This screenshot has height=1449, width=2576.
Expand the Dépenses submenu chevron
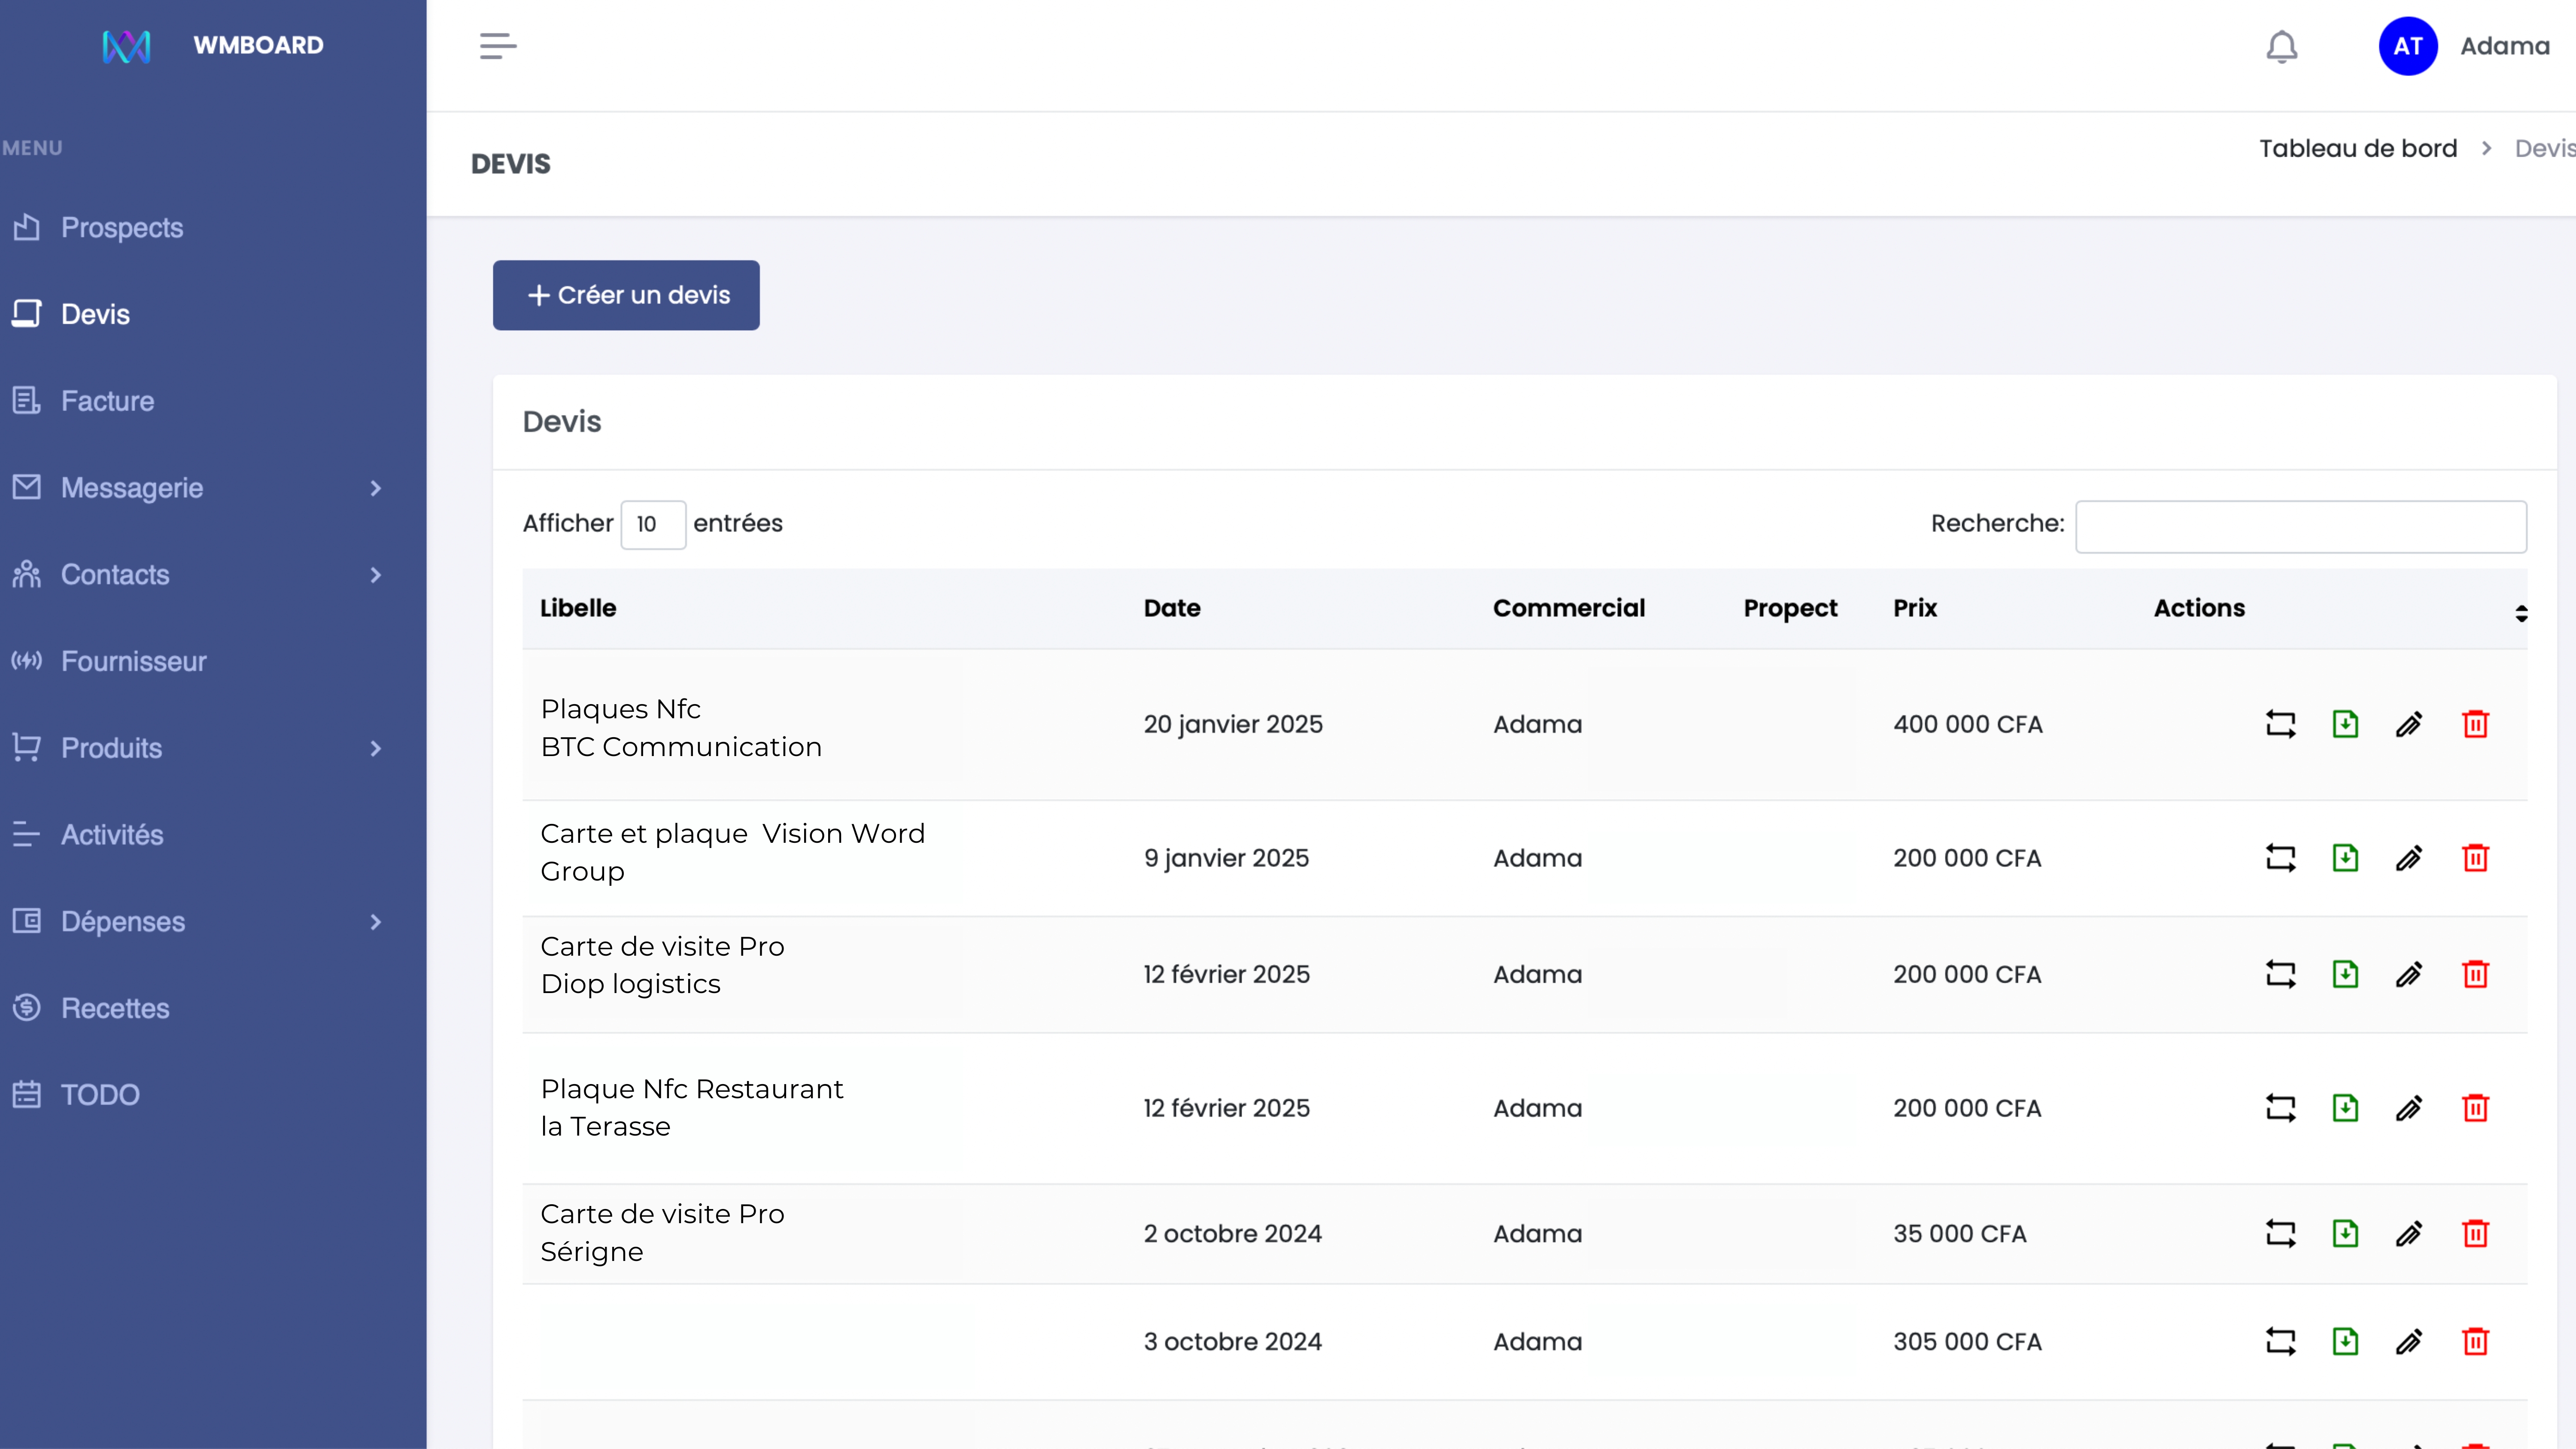[376, 922]
